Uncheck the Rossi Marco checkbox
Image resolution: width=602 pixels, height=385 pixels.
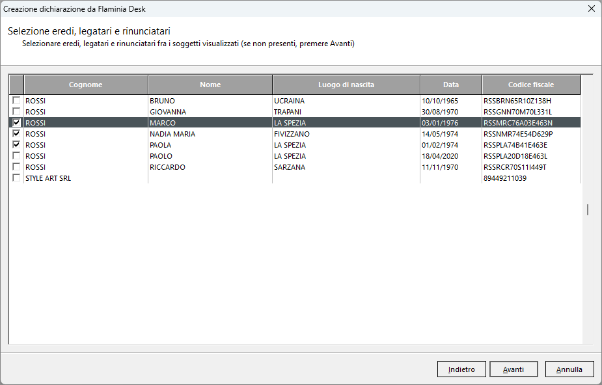pyautogui.click(x=16, y=123)
